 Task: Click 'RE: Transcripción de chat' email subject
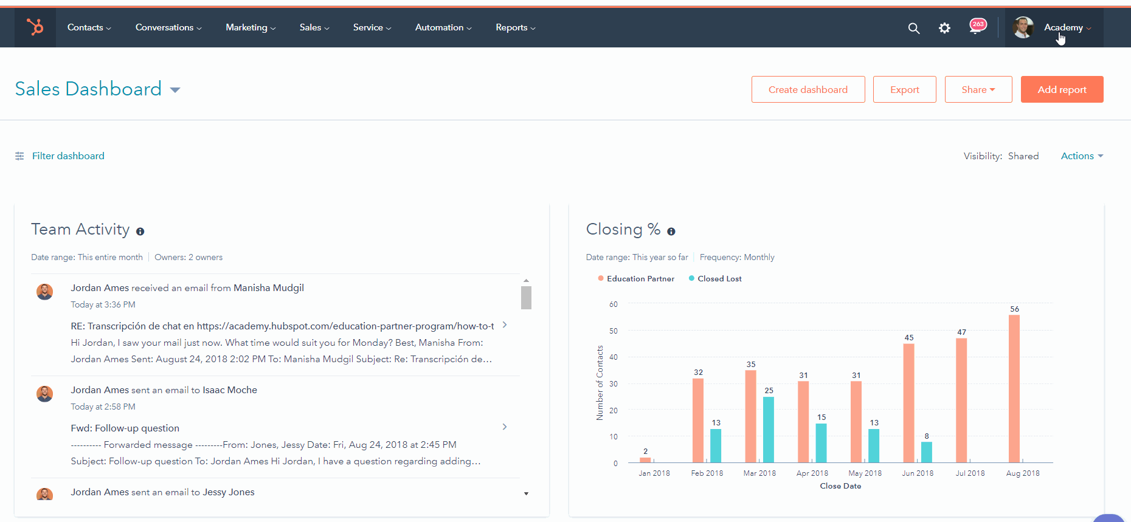282,326
